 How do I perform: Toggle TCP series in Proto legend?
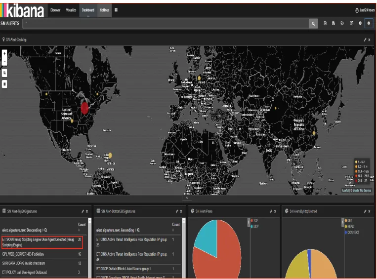pos(254,220)
